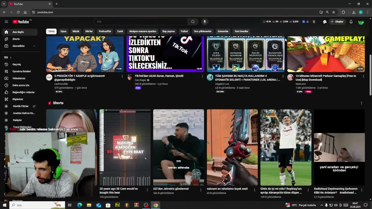Open the Can Değer channel avatar
Screen dimensions: 372x209
(130, 77)
